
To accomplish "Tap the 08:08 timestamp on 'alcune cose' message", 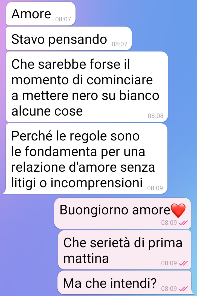I will [x=155, y=116].
